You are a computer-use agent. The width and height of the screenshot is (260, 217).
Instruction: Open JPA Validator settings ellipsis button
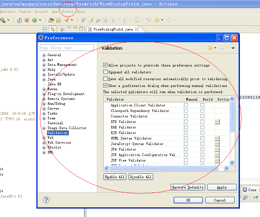pyautogui.click(x=217, y=149)
